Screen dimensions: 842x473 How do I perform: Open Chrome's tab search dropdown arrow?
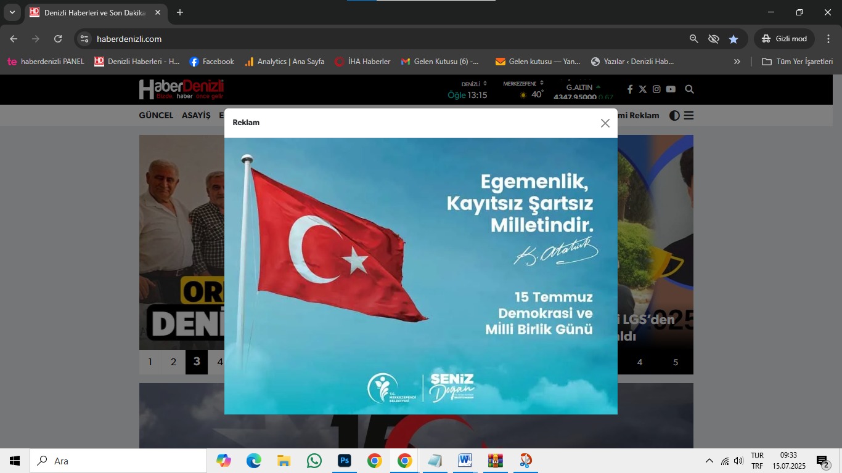point(12,12)
